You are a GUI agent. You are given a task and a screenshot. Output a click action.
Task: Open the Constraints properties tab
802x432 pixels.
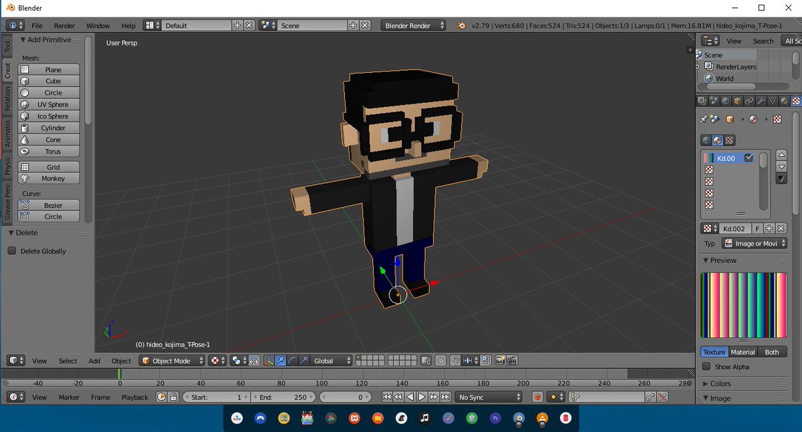click(749, 101)
